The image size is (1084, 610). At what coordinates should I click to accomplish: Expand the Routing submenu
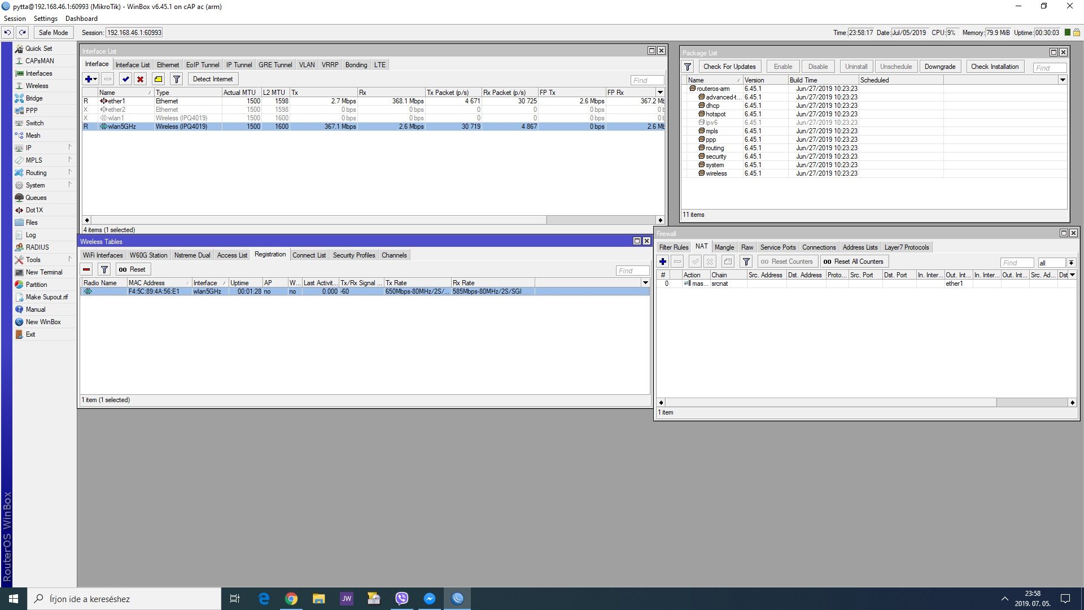(44, 173)
